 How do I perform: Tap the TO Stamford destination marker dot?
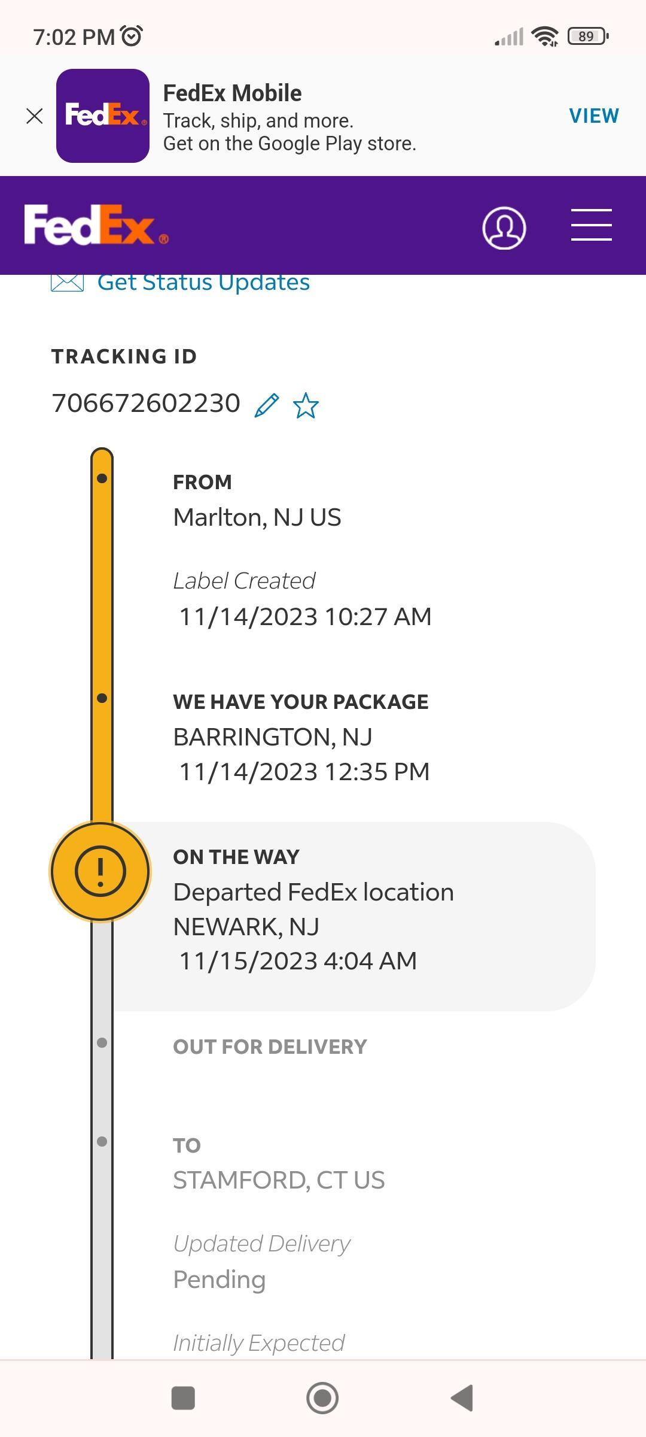(x=102, y=1142)
